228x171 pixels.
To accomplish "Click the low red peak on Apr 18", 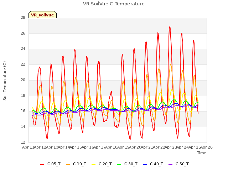I will point(111,92).
